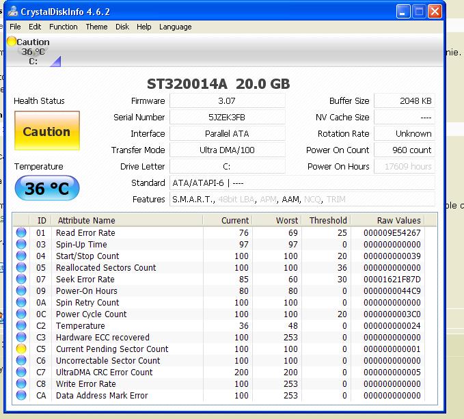Select the Spin-Up Time attribute name
The height and width of the screenshot is (419, 464).
81,245
